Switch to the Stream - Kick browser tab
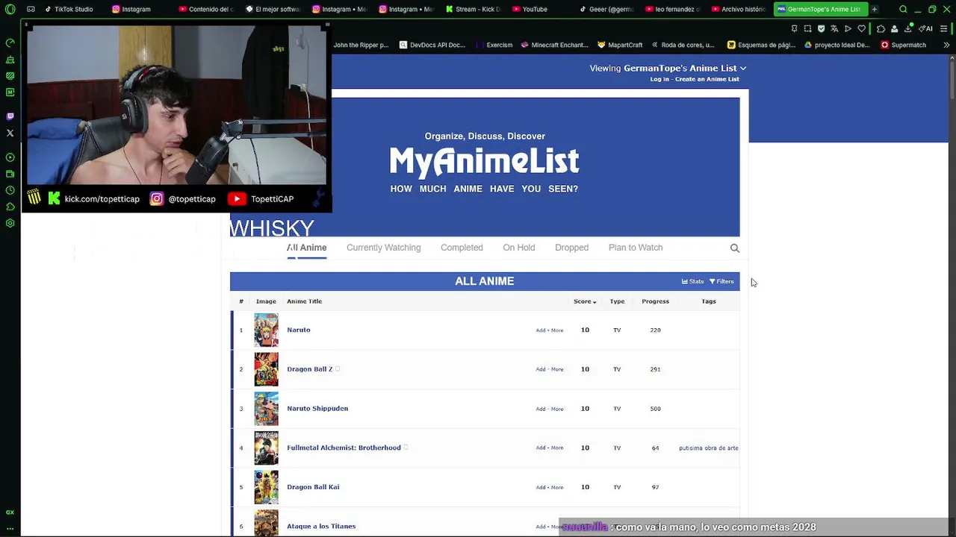Image resolution: width=956 pixels, height=537 pixels. click(473, 9)
